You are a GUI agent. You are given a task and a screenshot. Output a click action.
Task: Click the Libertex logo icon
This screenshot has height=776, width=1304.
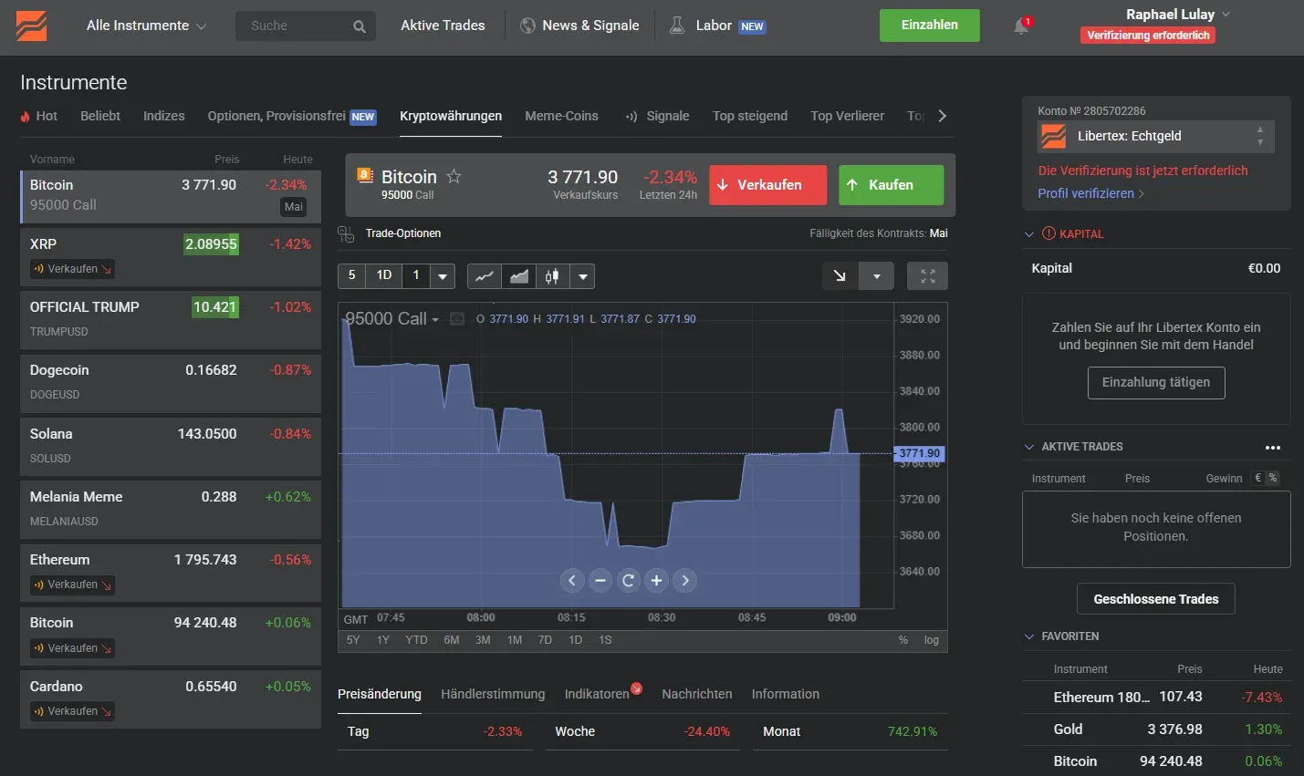click(x=31, y=26)
